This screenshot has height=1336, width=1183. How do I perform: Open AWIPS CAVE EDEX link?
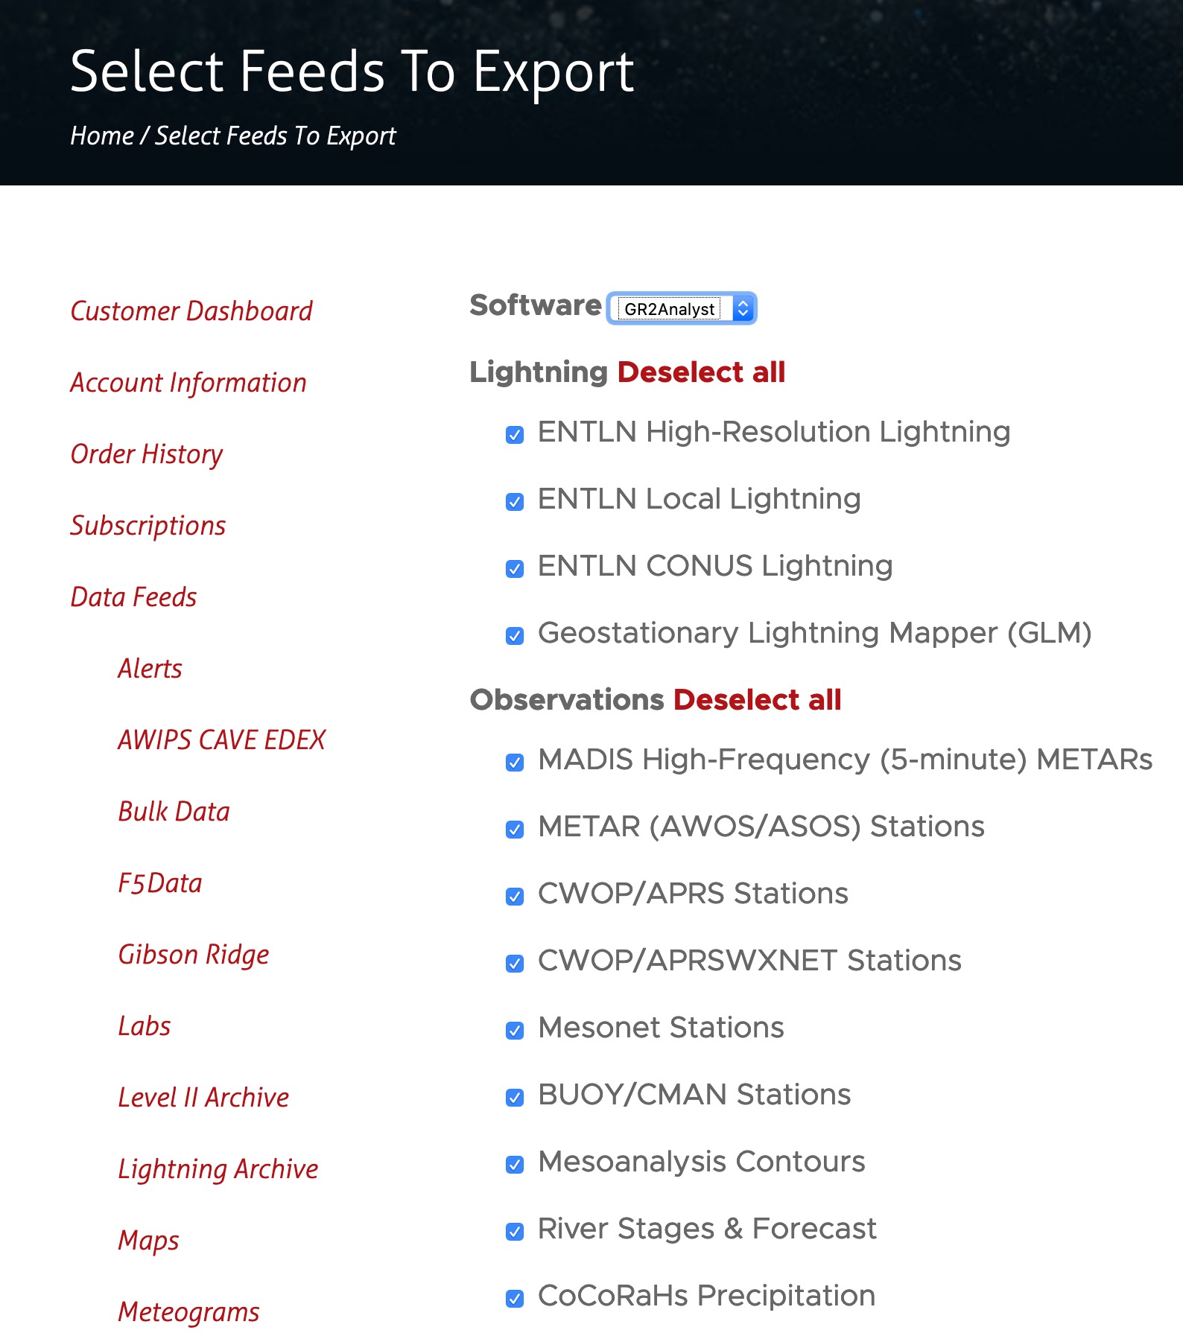222,740
